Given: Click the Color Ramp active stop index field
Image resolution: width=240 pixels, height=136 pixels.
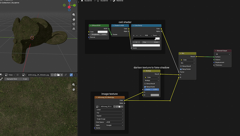Looking at the screenshot, I should click(136, 42).
